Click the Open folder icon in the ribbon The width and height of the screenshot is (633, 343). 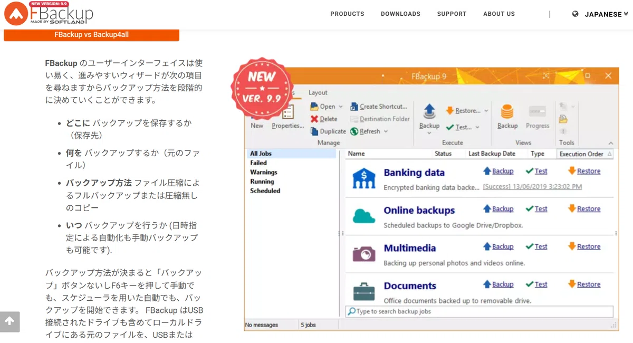(x=314, y=107)
